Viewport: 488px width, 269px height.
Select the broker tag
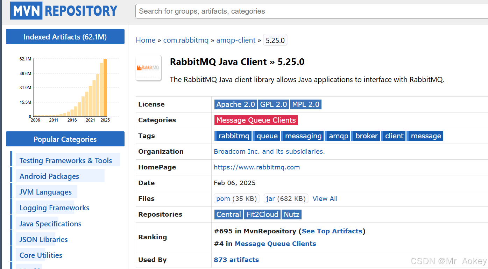click(x=366, y=136)
